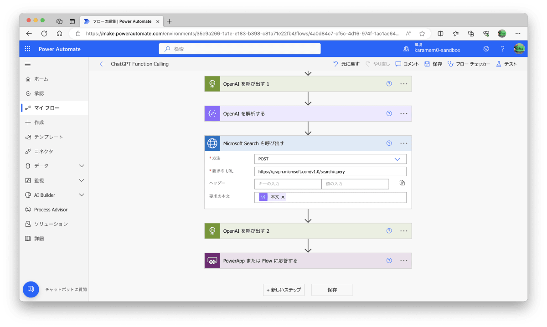Click the 検索 search box
This screenshot has height=327, width=547.
pos(240,49)
